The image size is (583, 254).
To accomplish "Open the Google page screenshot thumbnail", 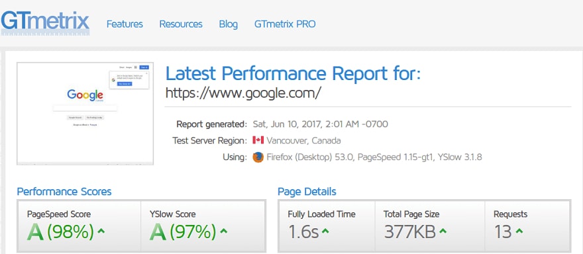I will [85, 113].
